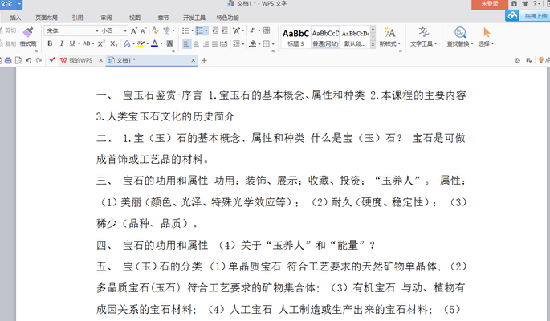Toggle numbered list button
The height and width of the screenshot is (321, 550).
[x=199, y=30]
